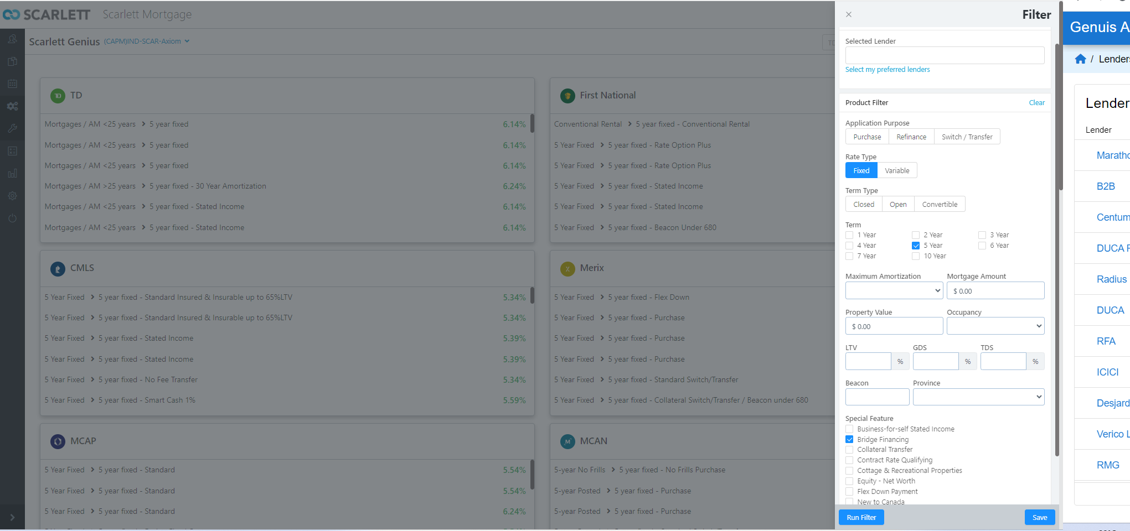Image resolution: width=1130 pixels, height=531 pixels.
Task: Select Variable rate type
Action: tap(897, 170)
